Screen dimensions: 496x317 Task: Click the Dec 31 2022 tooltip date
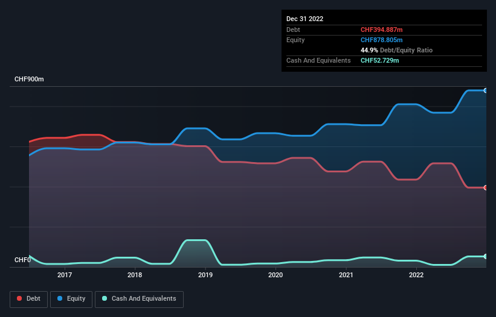point(305,19)
